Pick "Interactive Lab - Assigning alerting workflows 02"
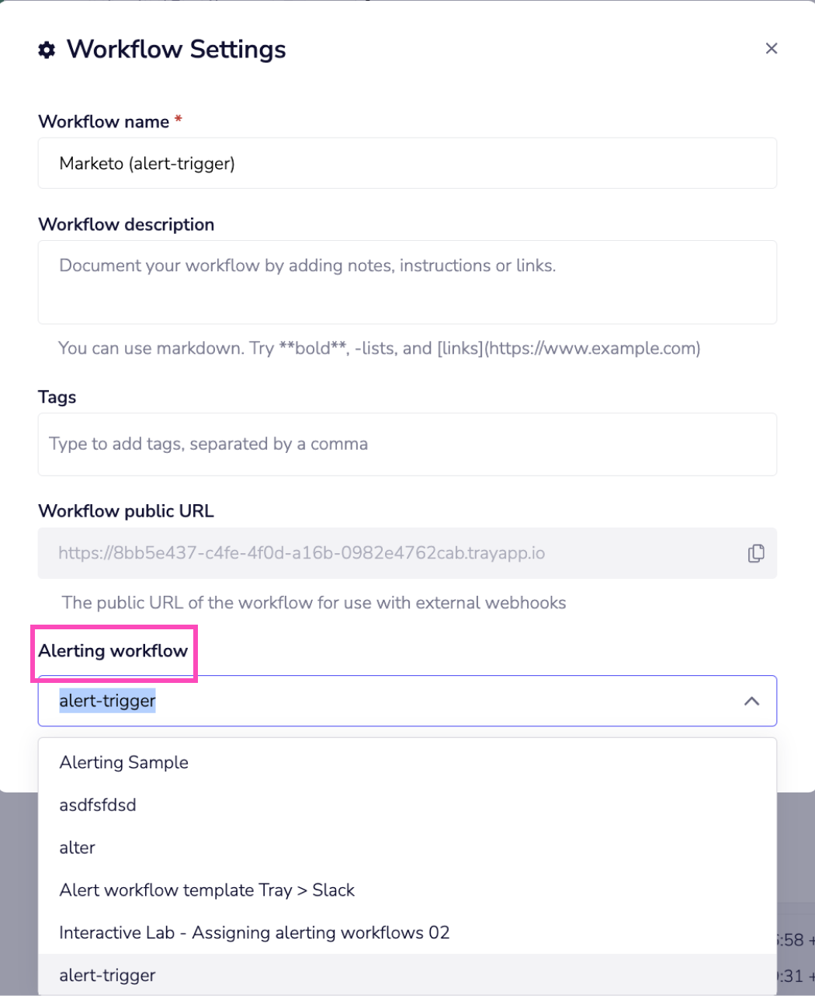The width and height of the screenshot is (815, 996). (254, 932)
